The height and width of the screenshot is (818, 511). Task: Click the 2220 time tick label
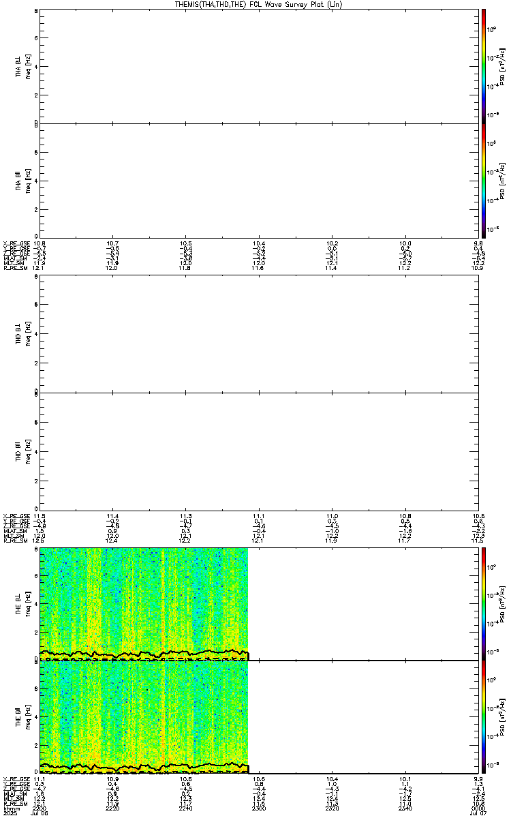click(x=112, y=808)
